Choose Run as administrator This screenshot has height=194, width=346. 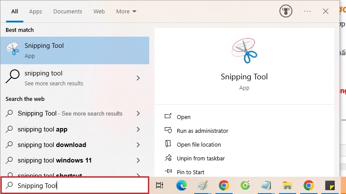[202, 131]
